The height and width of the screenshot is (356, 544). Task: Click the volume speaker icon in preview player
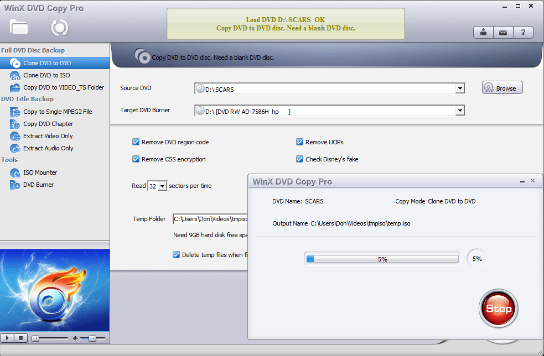coord(75,338)
